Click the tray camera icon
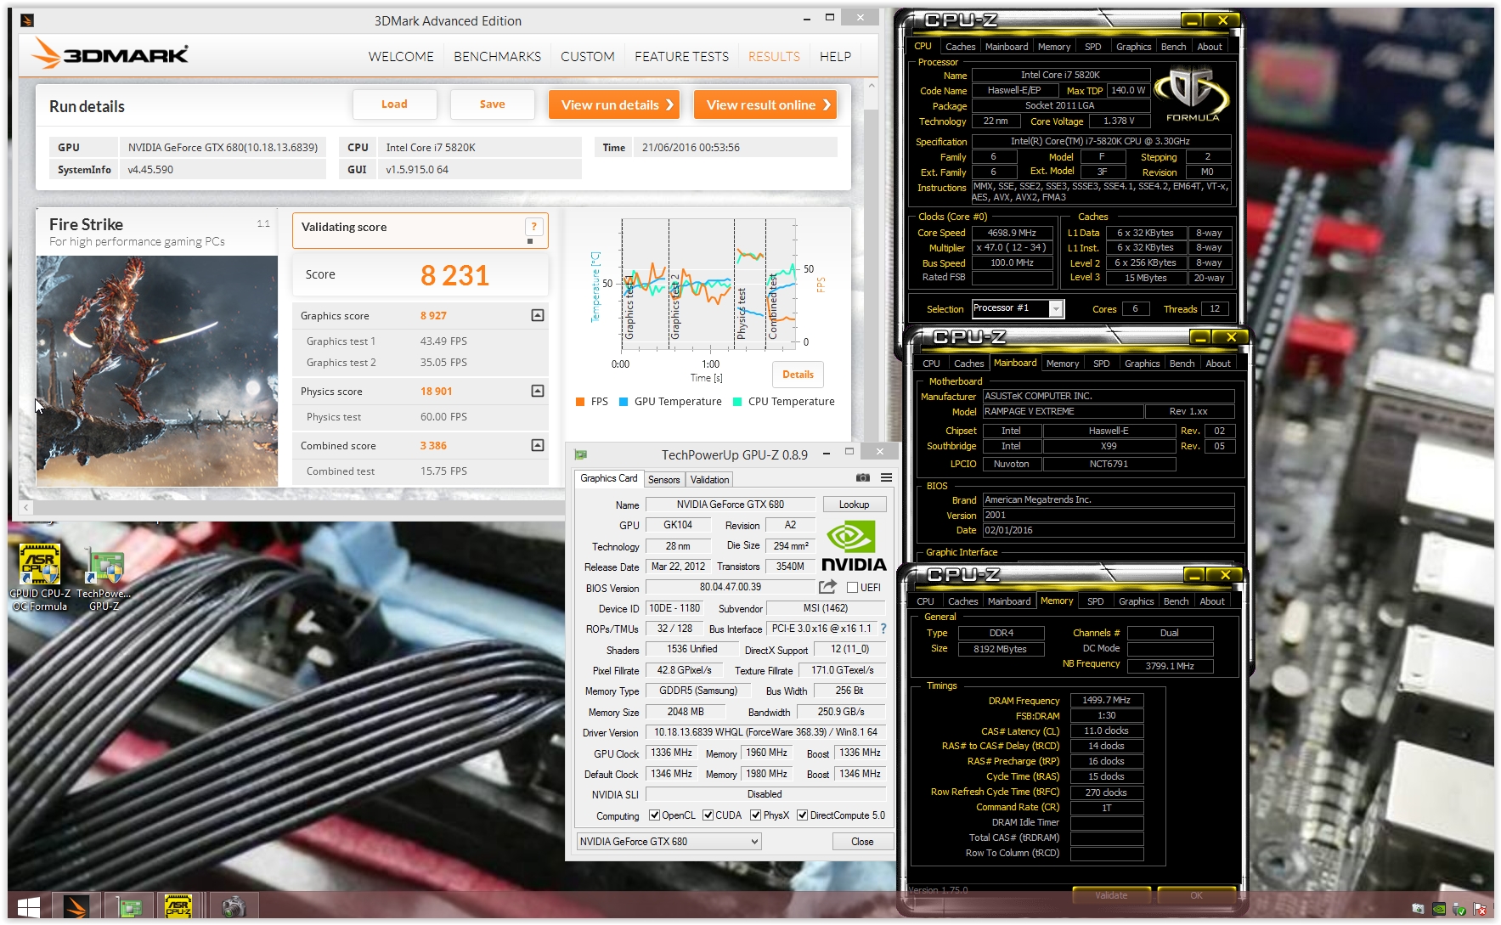The height and width of the screenshot is (925, 1501). (x=1418, y=909)
